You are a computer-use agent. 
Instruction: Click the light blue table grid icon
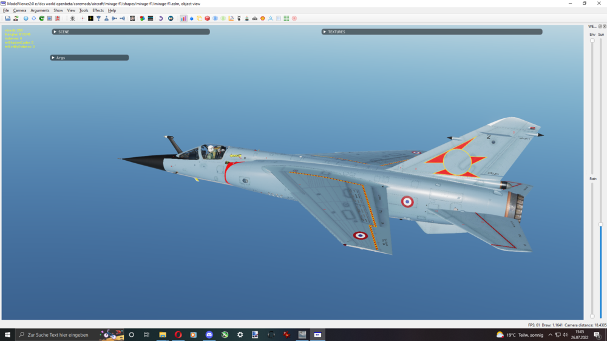(x=279, y=18)
